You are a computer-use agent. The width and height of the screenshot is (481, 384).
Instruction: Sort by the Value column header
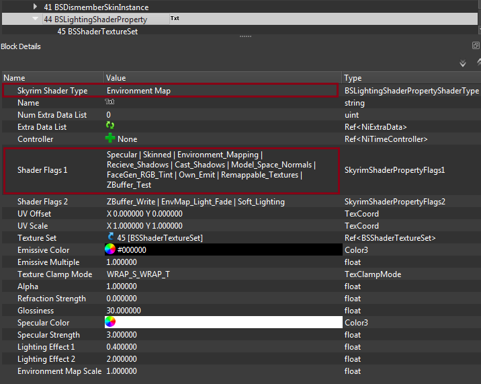[x=223, y=78]
